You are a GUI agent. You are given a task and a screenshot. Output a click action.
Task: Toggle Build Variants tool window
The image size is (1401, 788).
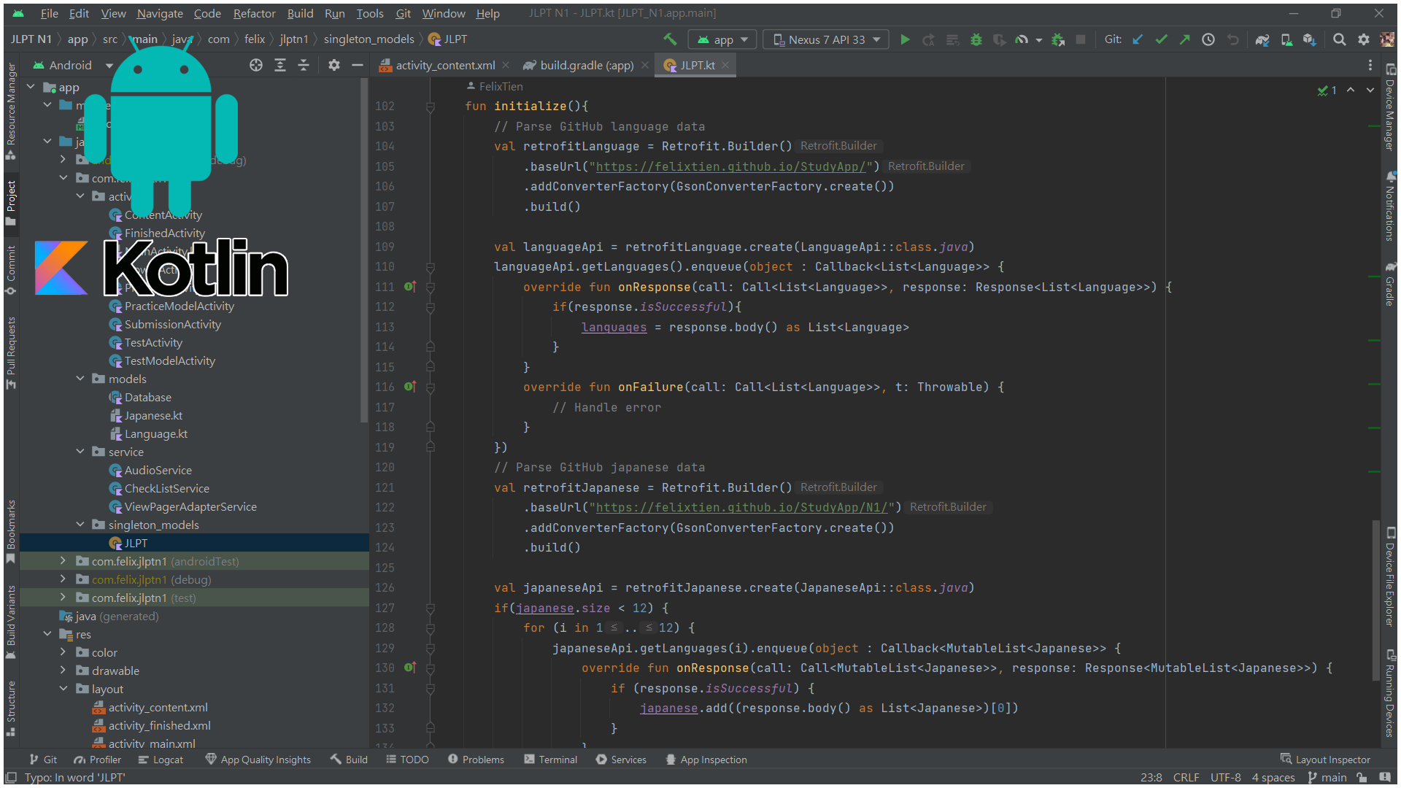pos(11,621)
